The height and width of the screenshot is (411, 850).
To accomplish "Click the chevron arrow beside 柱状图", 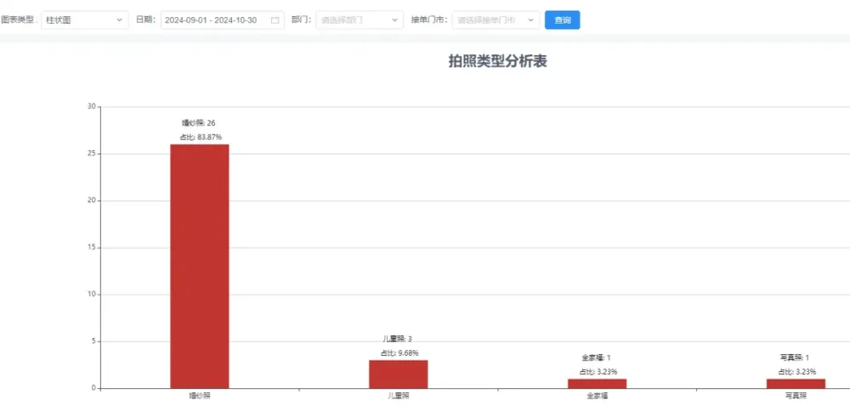I will (x=119, y=20).
